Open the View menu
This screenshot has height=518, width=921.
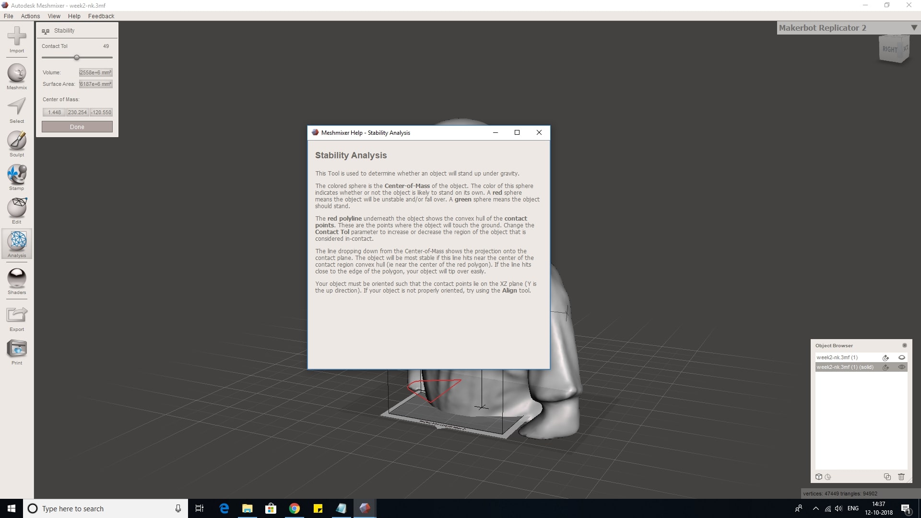(54, 16)
